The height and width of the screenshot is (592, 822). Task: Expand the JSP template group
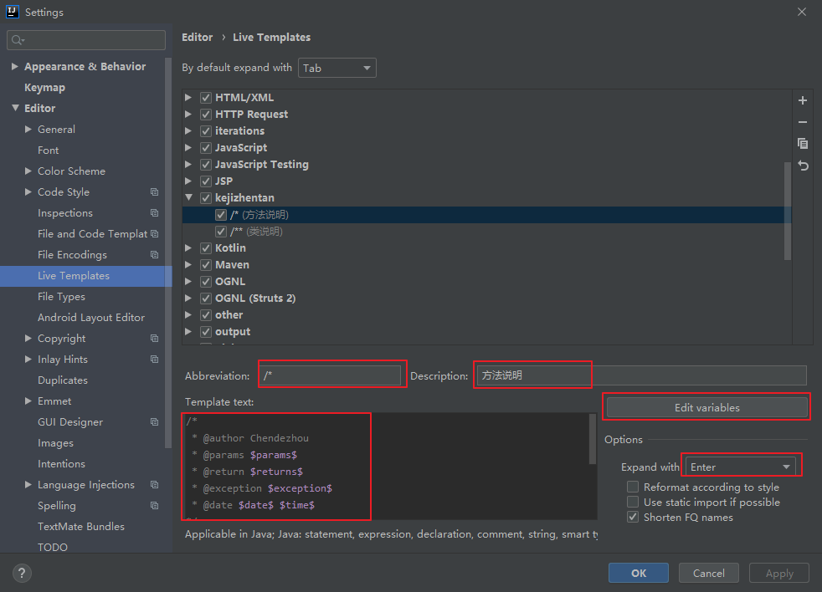click(188, 181)
